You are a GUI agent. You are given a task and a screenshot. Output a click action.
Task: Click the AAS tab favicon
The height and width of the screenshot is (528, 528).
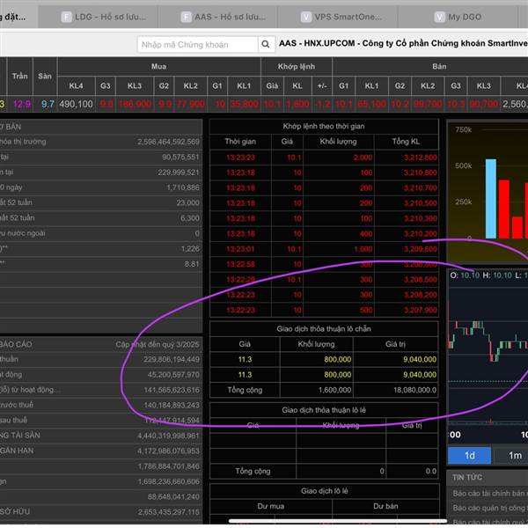click(186, 17)
